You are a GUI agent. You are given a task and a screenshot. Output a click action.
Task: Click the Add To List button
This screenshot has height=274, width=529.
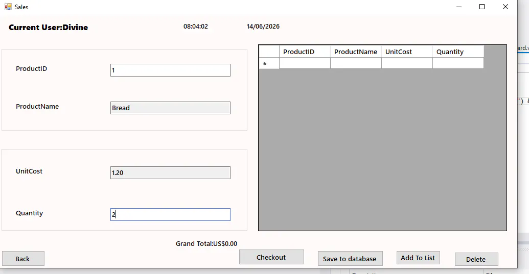418,258
